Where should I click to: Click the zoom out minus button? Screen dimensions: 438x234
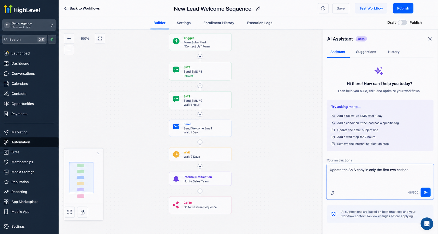[69, 50]
